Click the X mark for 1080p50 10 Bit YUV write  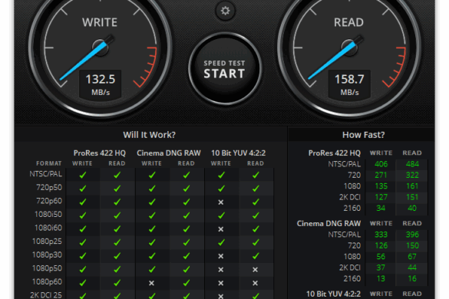(221, 270)
